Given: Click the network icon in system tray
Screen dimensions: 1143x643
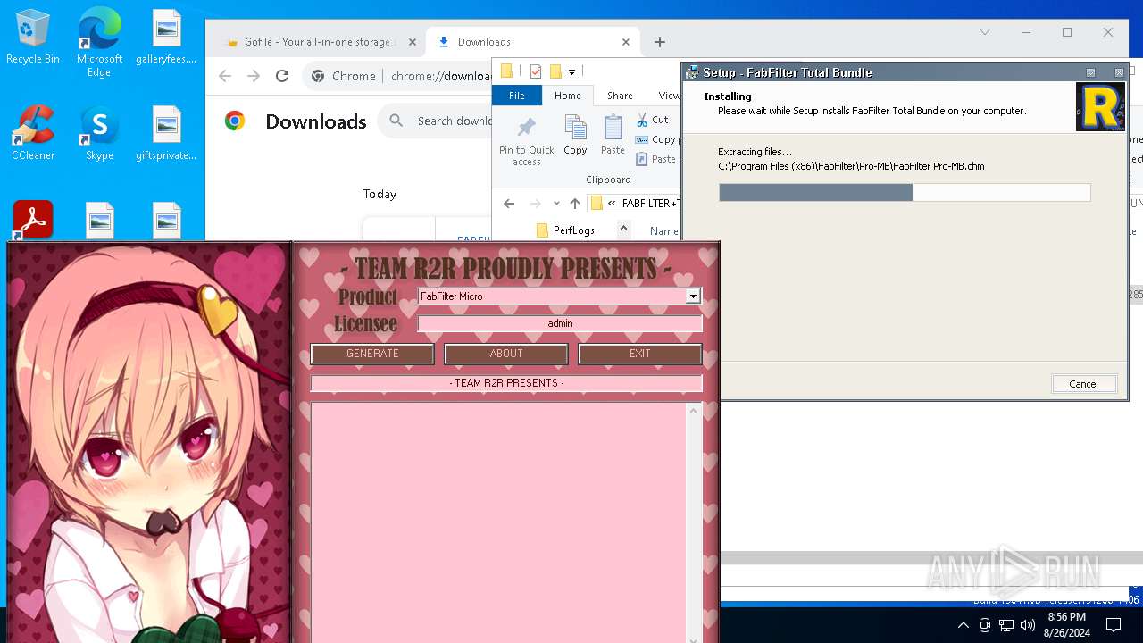Looking at the screenshot, I should coord(1006,625).
